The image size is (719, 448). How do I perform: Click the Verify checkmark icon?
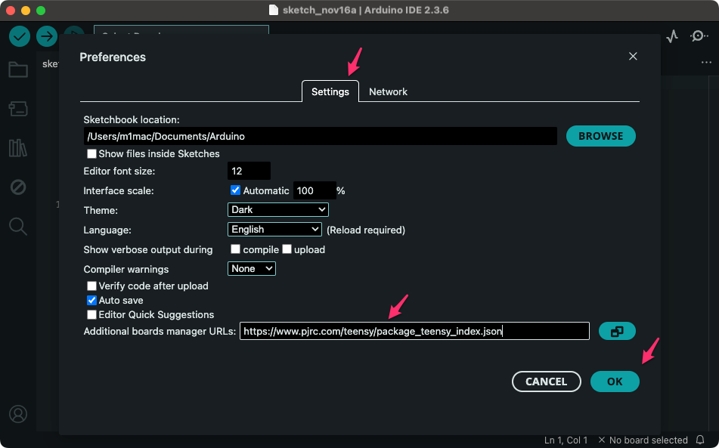[20, 36]
